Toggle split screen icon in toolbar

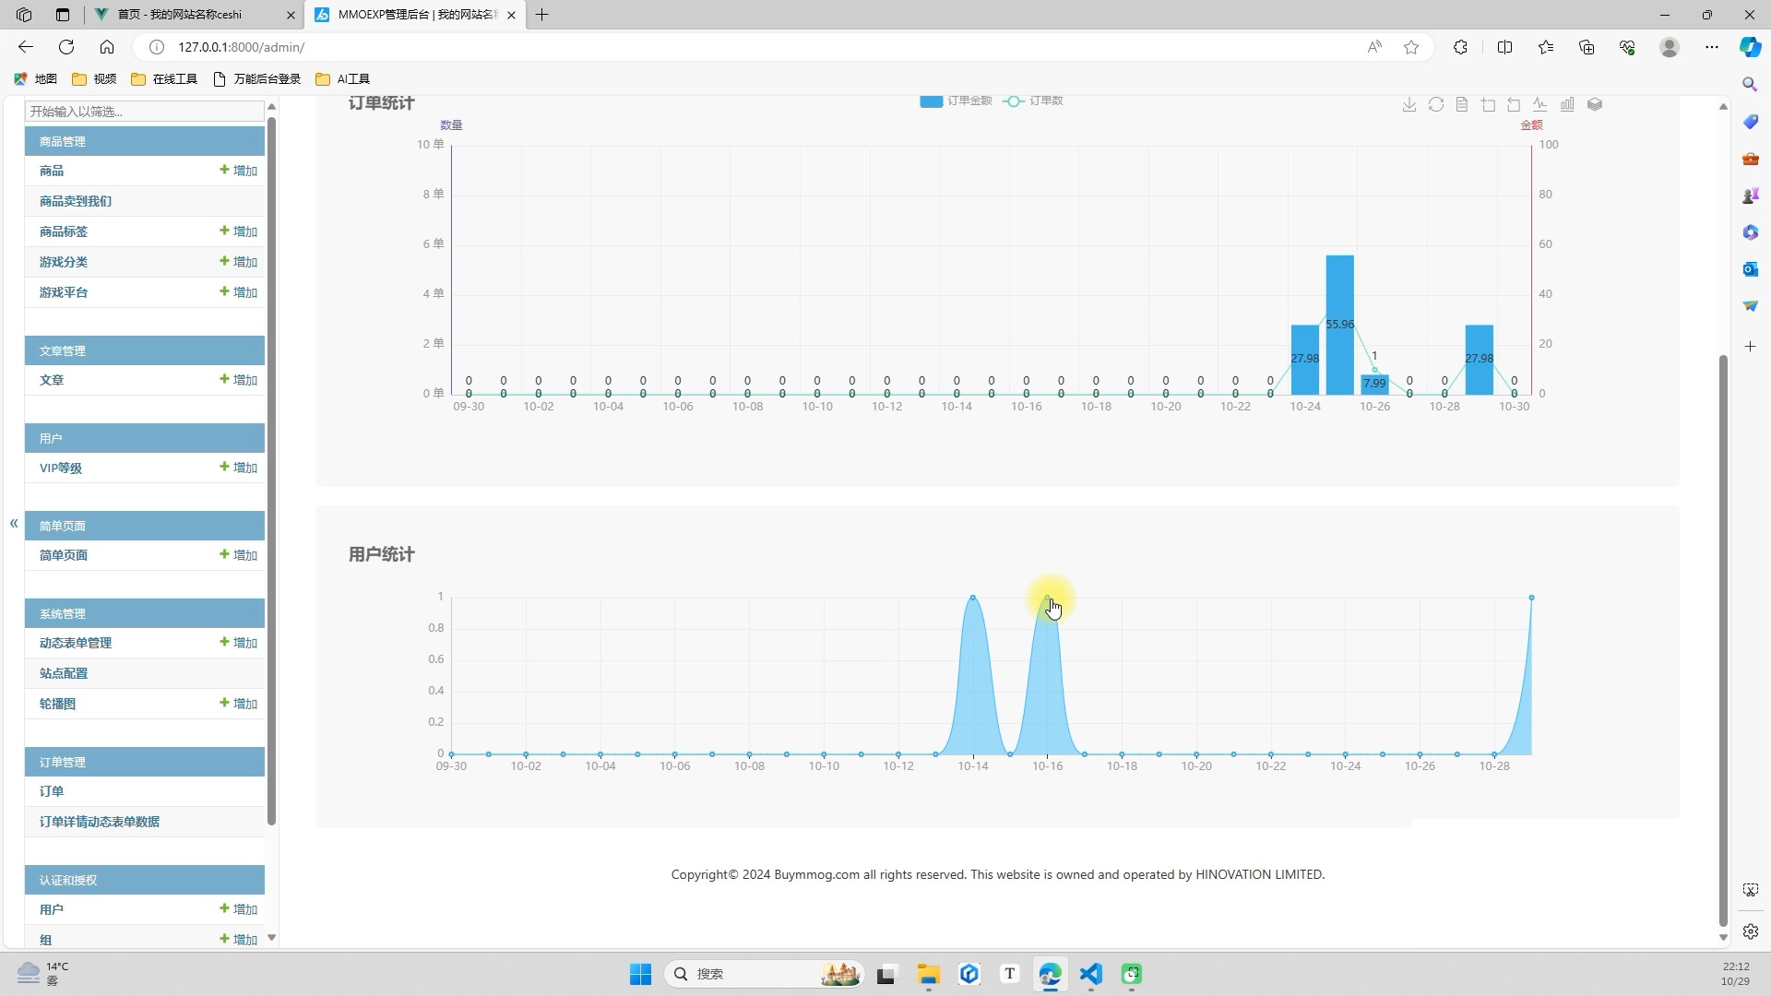point(1505,47)
